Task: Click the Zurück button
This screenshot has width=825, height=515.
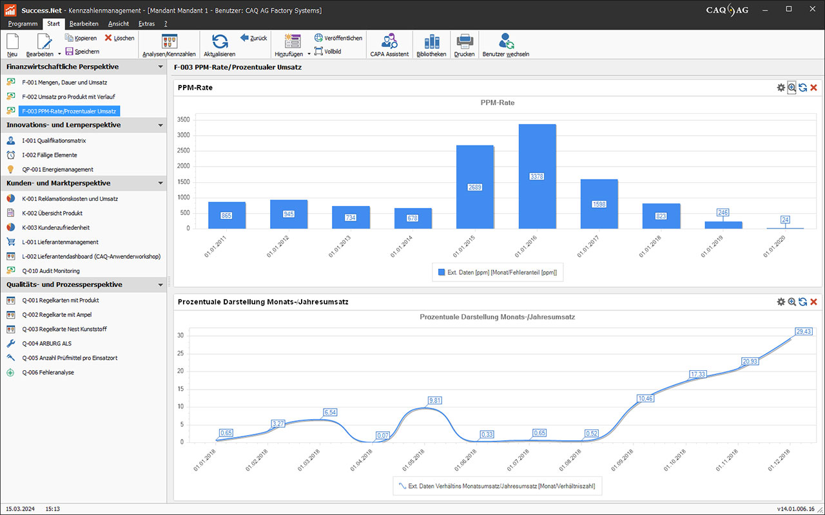Action: (253, 38)
